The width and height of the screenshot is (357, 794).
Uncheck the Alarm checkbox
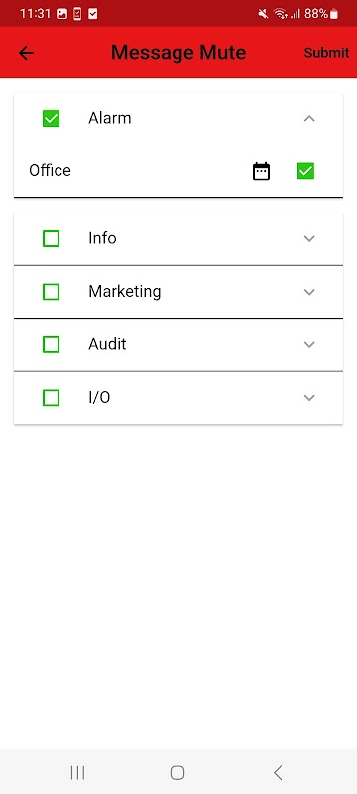52,118
